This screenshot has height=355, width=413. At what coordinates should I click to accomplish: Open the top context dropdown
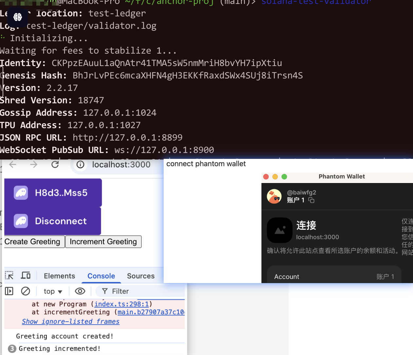pos(53,291)
